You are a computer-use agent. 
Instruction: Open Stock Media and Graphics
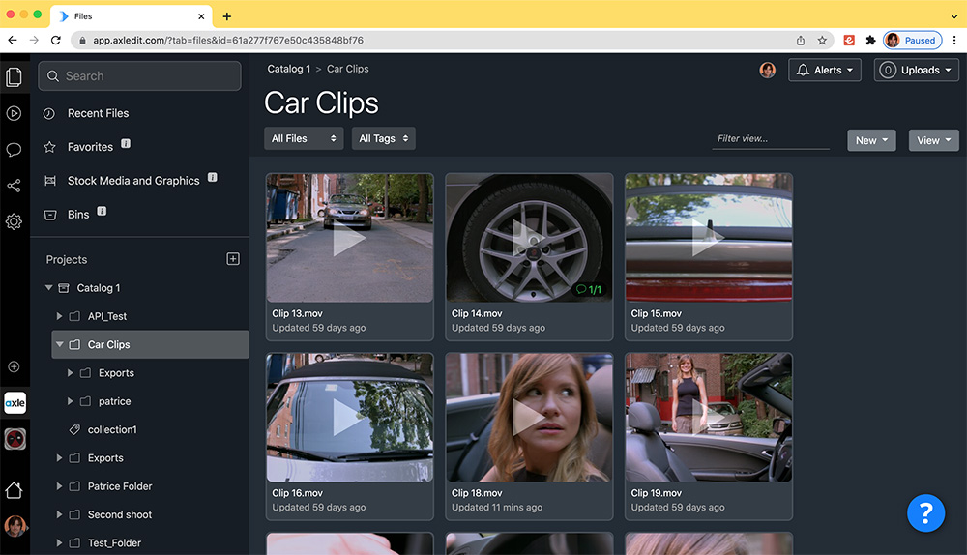pos(133,181)
